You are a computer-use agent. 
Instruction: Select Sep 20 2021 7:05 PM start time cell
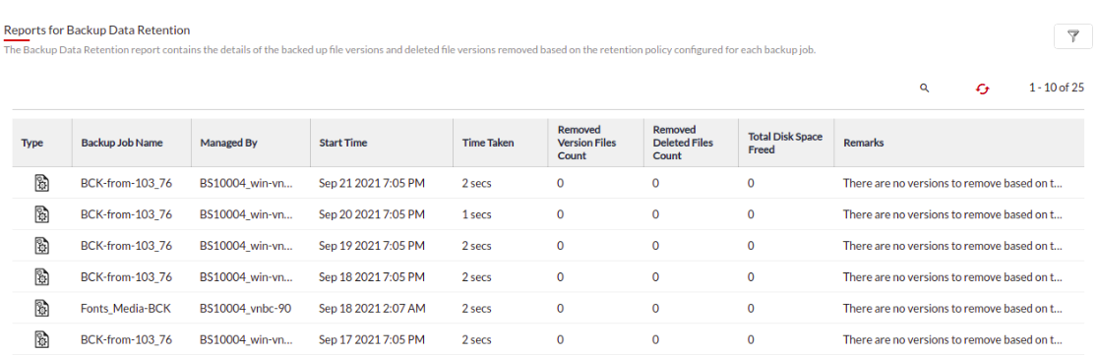372,214
